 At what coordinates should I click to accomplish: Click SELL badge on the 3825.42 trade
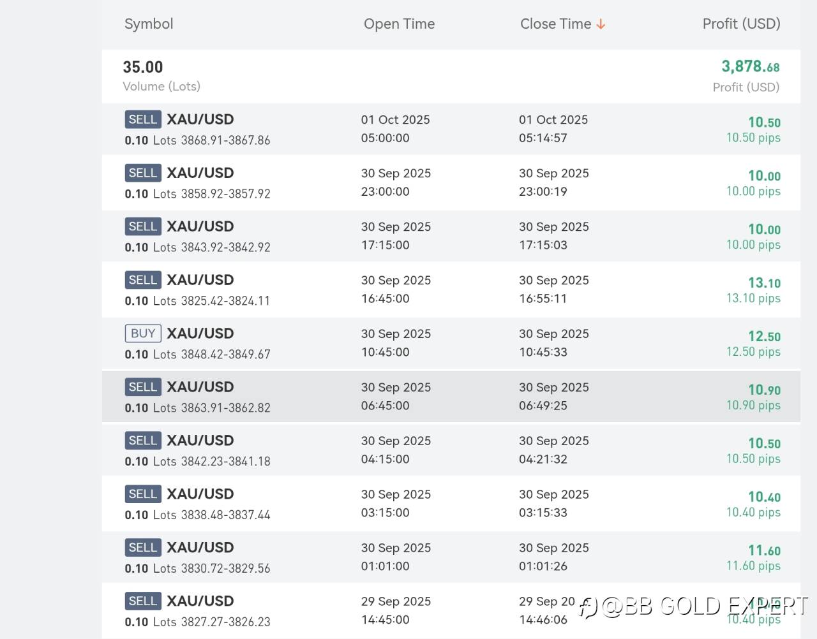pyautogui.click(x=142, y=280)
